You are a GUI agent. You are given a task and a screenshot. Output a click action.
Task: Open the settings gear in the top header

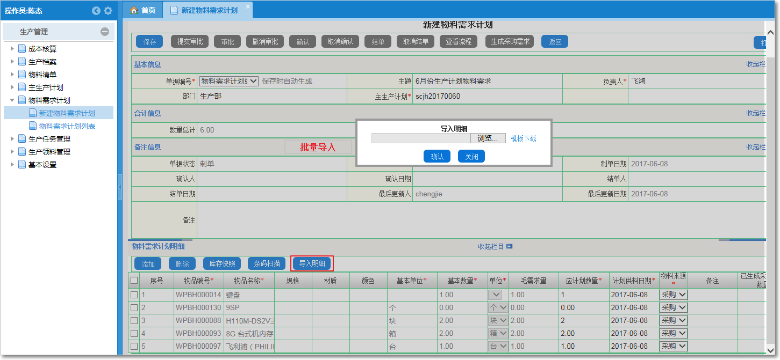coord(108,10)
